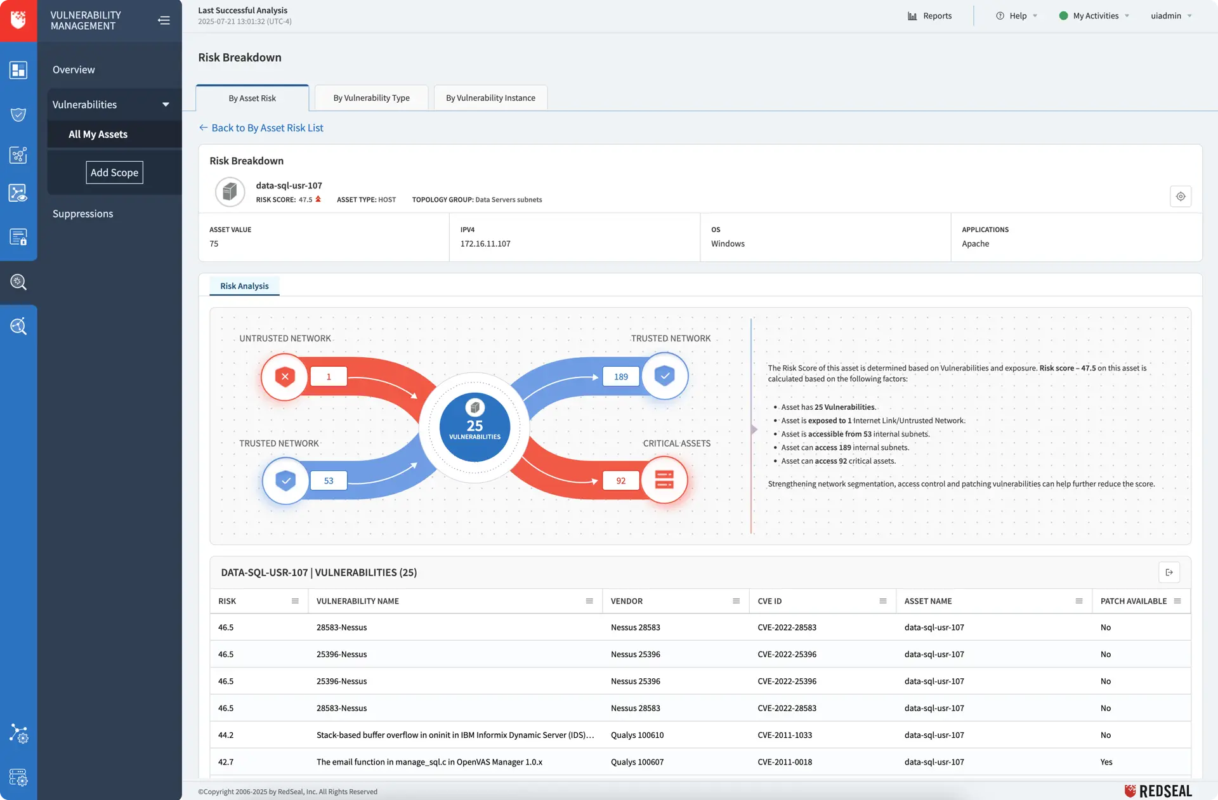Switch to By Asset Risk tab
The width and height of the screenshot is (1218, 800).
(x=252, y=98)
